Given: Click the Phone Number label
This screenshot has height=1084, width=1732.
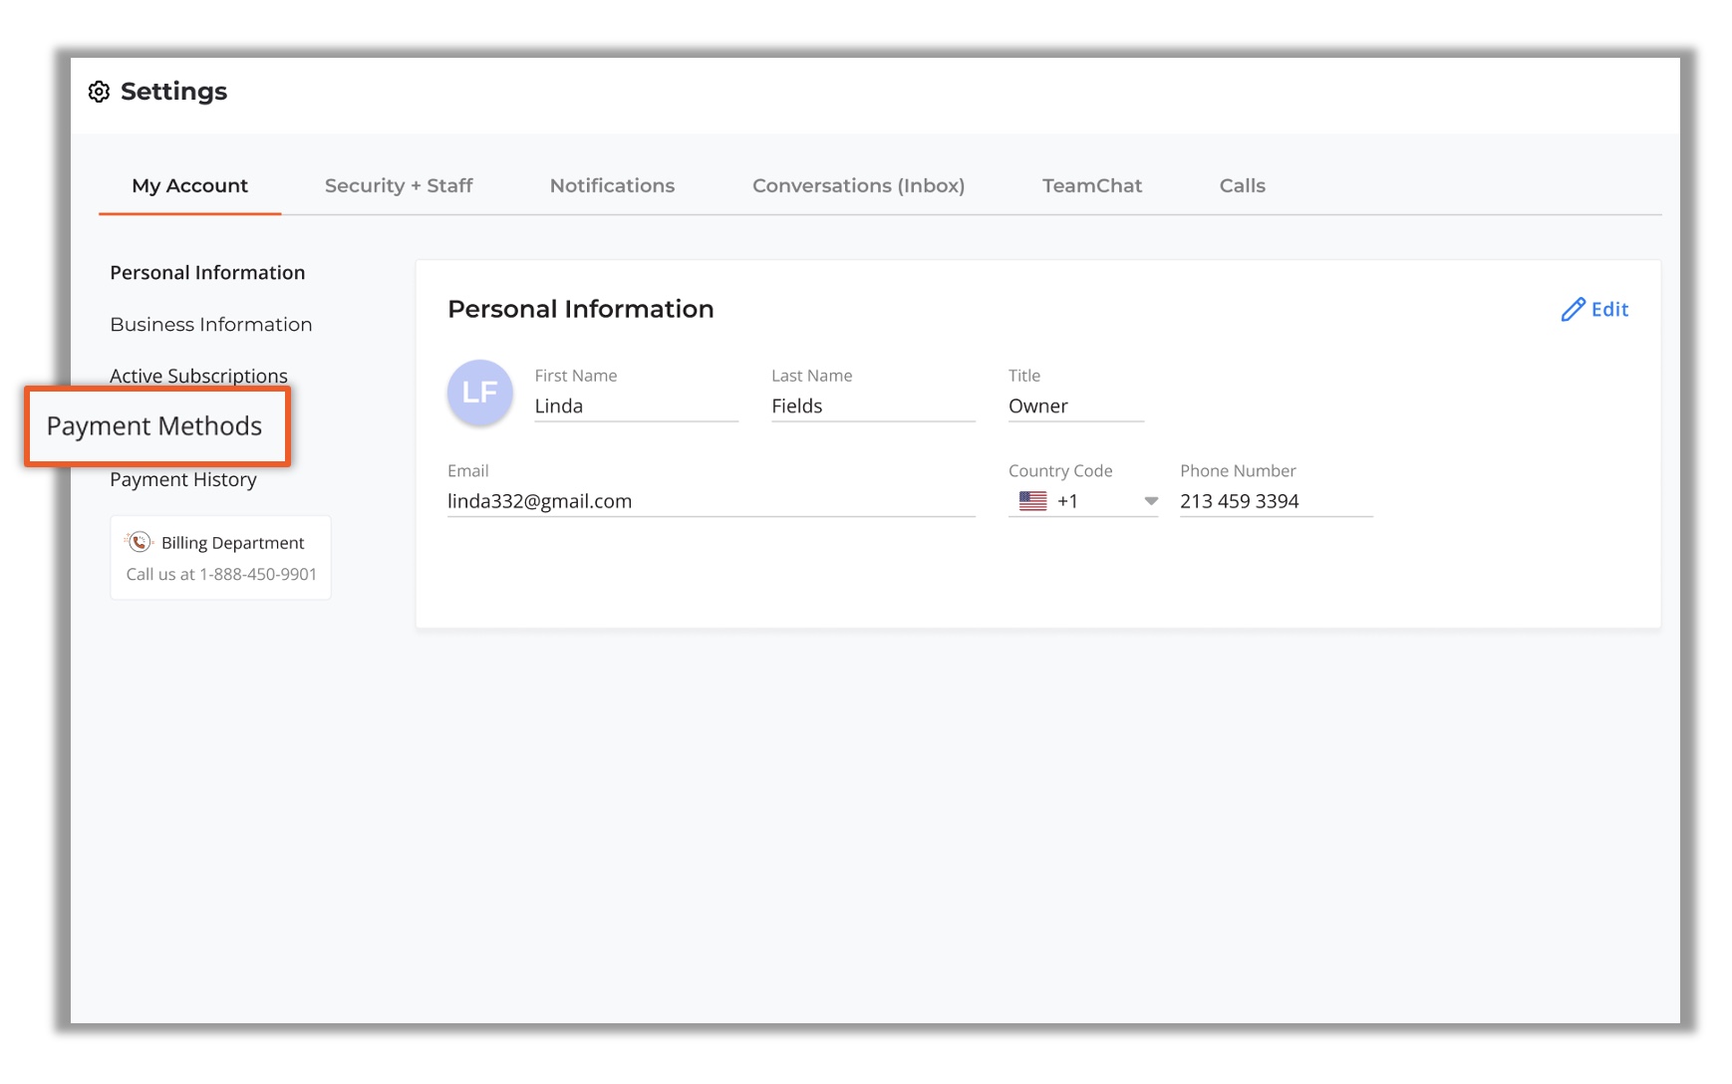Looking at the screenshot, I should (x=1238, y=471).
